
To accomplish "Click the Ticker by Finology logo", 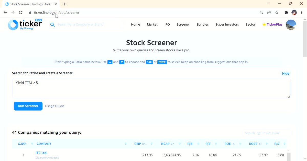I will click(25, 25).
